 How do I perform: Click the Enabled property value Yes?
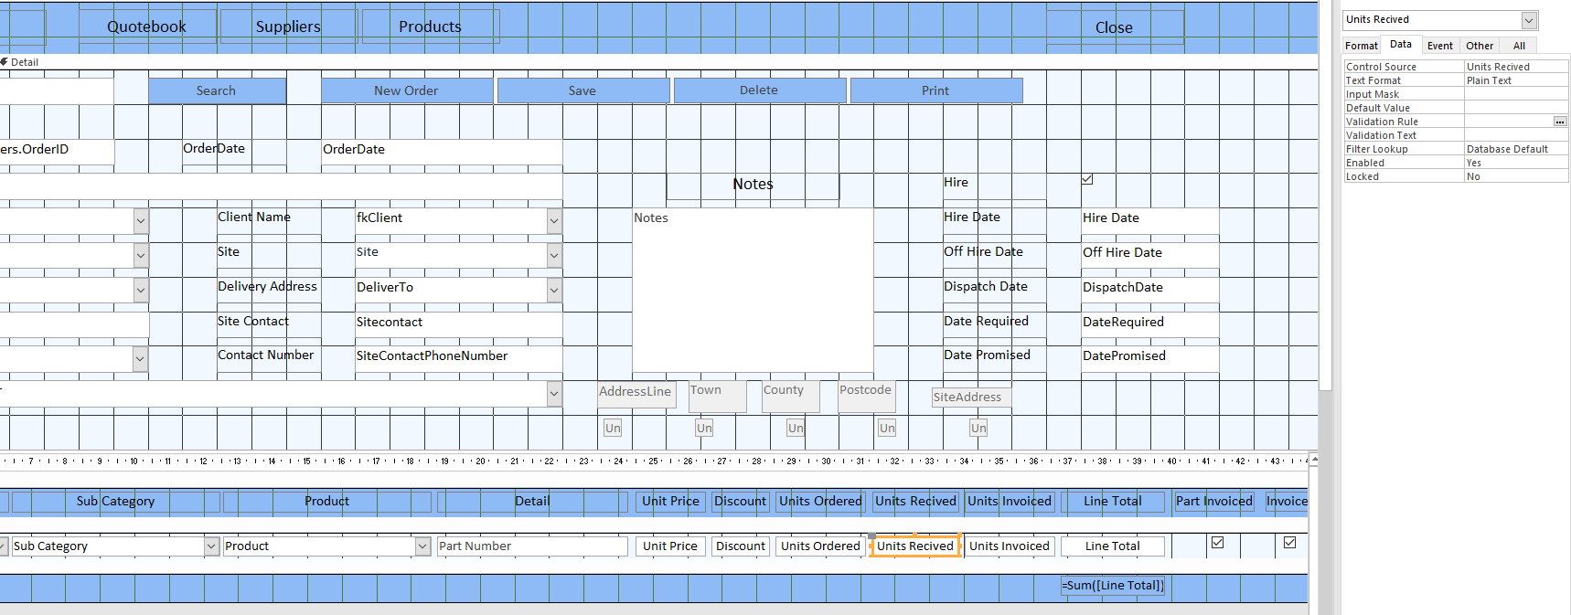point(1516,163)
